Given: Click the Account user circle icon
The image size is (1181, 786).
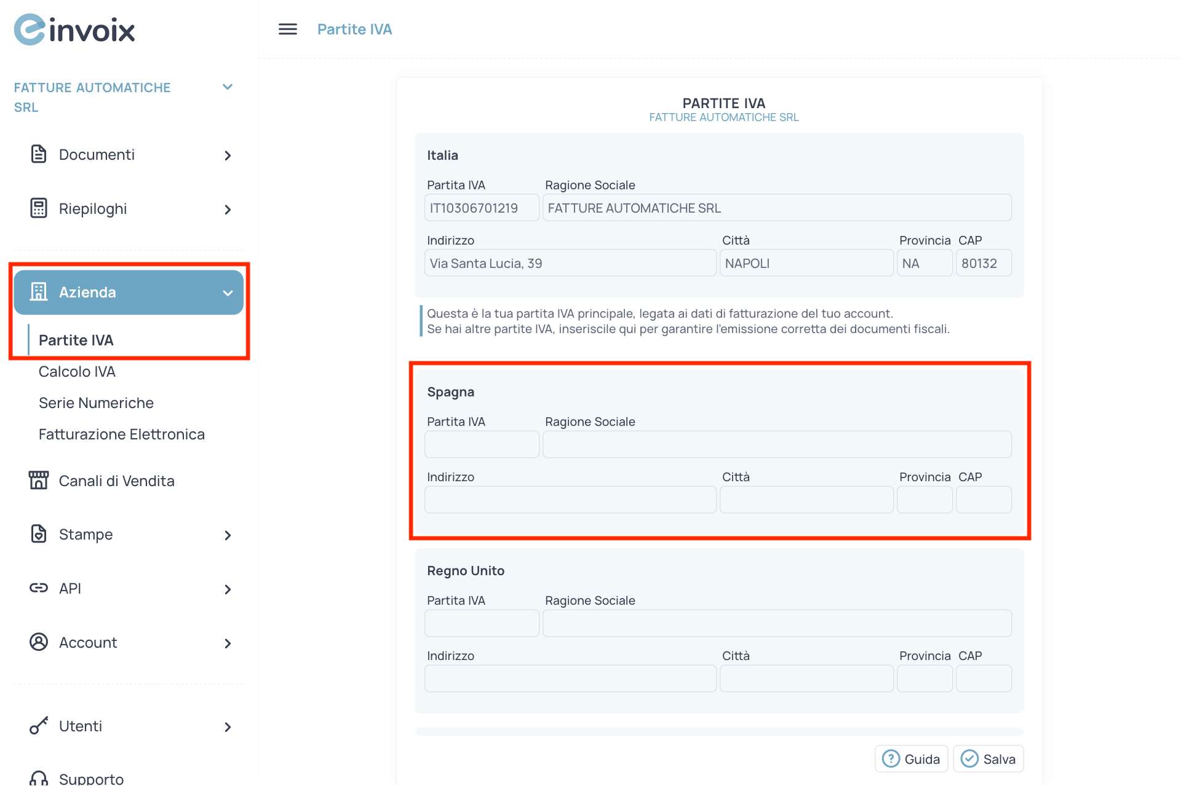Looking at the screenshot, I should click(38, 642).
